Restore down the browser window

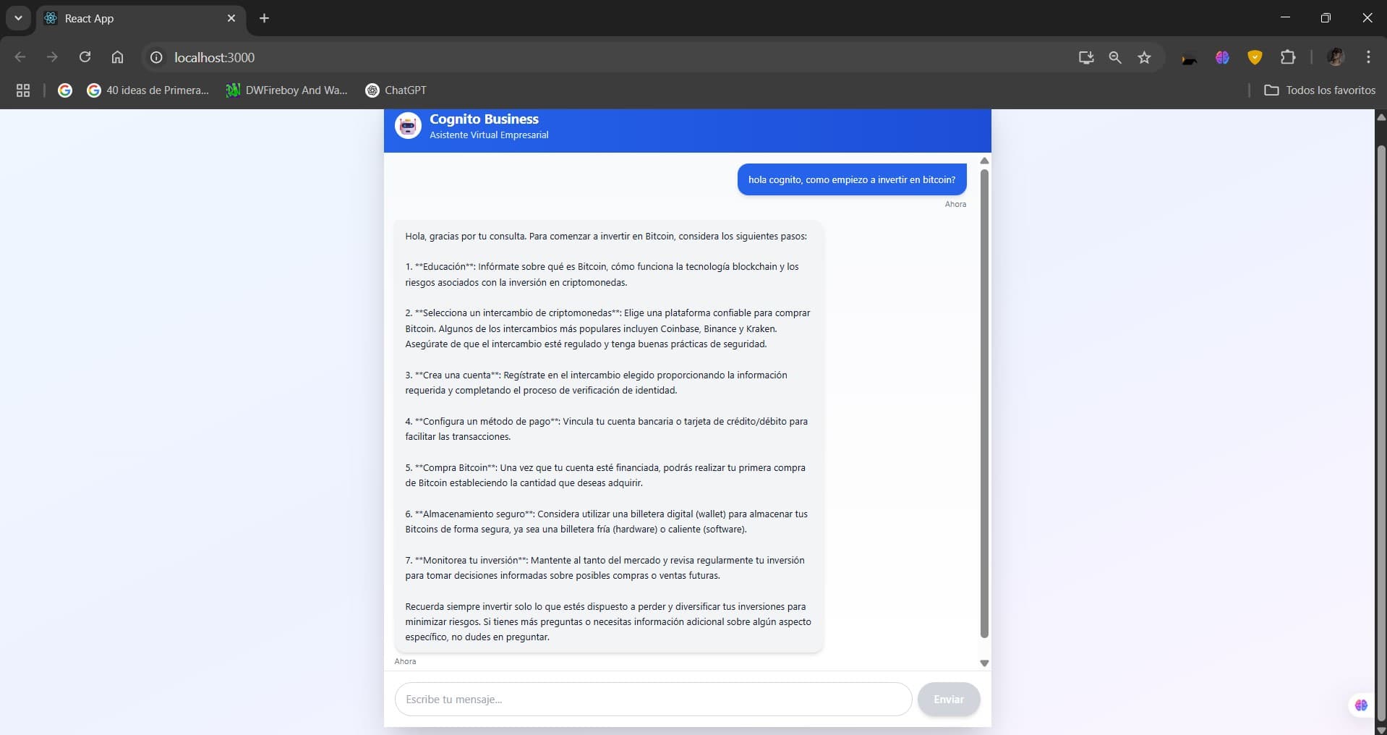pos(1326,17)
